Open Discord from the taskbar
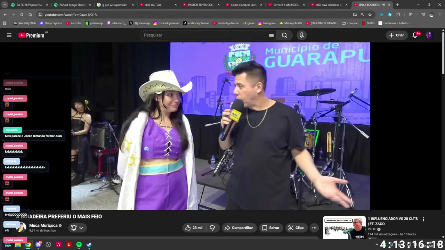Screen dimensions: 445x250 (38, 244)
